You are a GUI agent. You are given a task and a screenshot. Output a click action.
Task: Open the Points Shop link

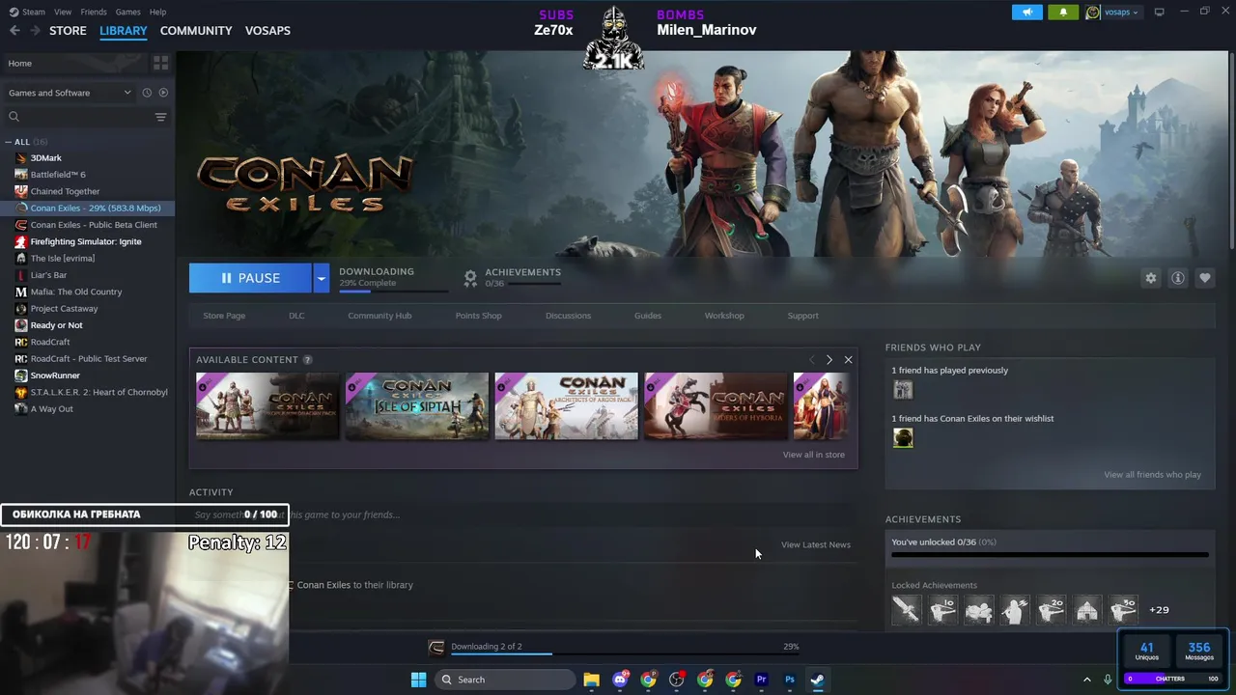[x=478, y=316]
